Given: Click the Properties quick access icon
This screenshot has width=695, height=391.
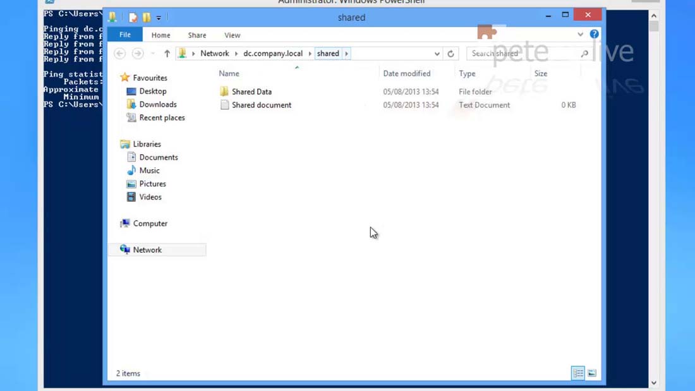Looking at the screenshot, I should [133, 17].
